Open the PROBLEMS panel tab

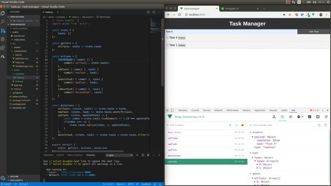(x=48, y=155)
